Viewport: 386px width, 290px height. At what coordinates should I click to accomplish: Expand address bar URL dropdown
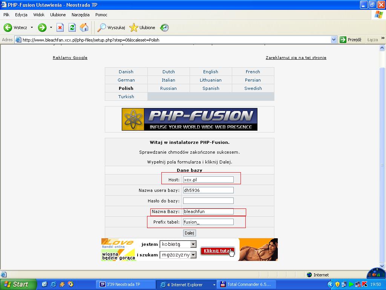(334, 40)
